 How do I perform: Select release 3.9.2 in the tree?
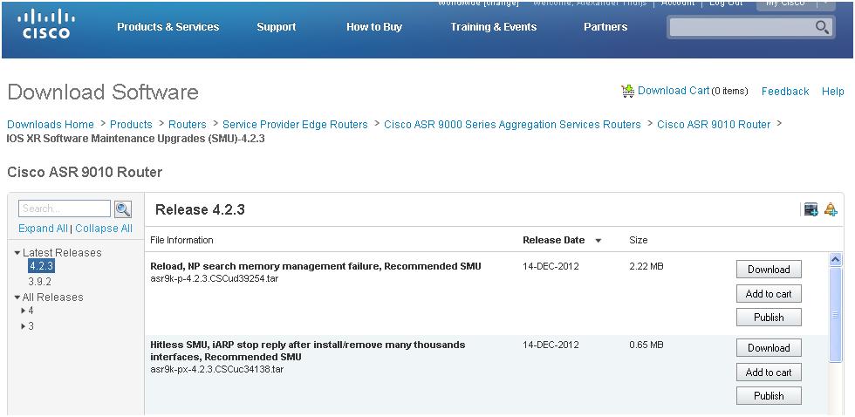tap(39, 282)
